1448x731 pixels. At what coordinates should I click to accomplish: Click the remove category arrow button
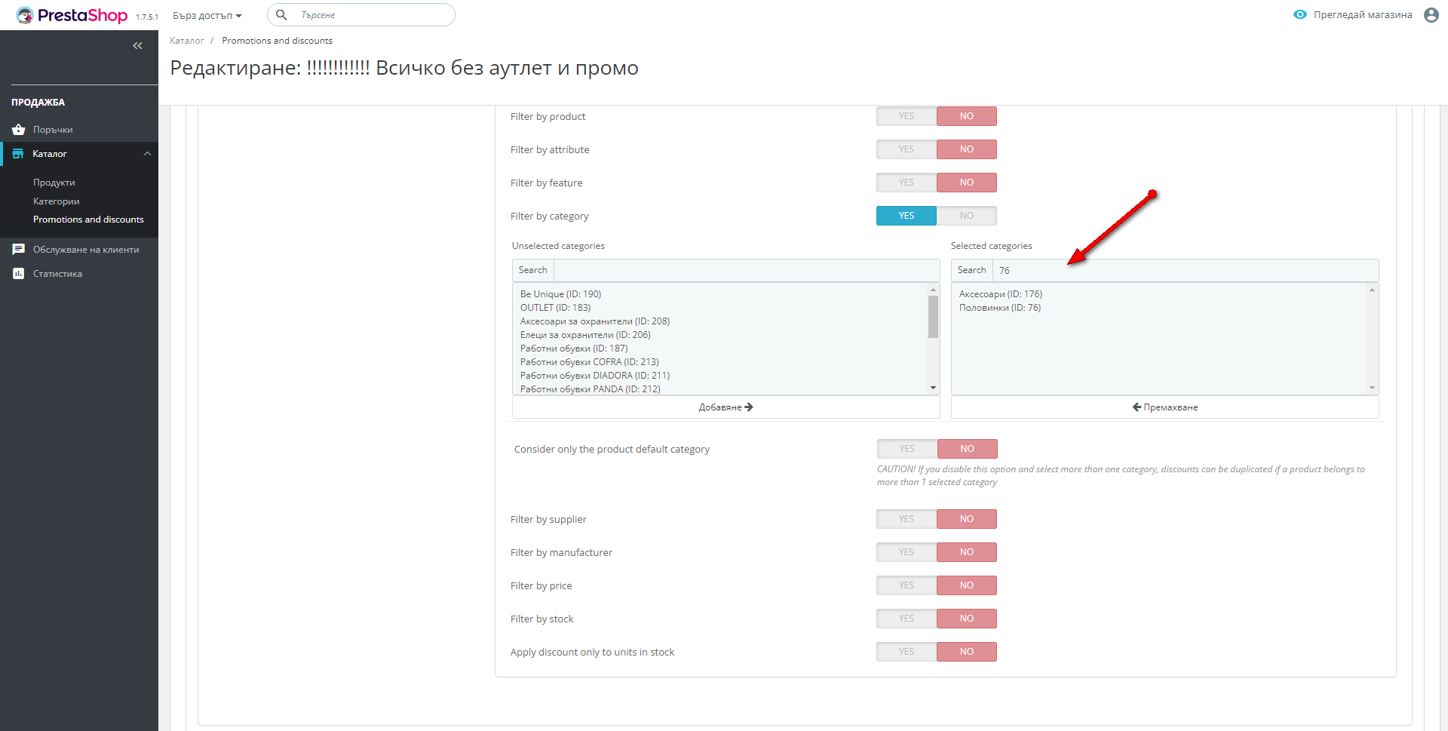pyautogui.click(x=1164, y=407)
